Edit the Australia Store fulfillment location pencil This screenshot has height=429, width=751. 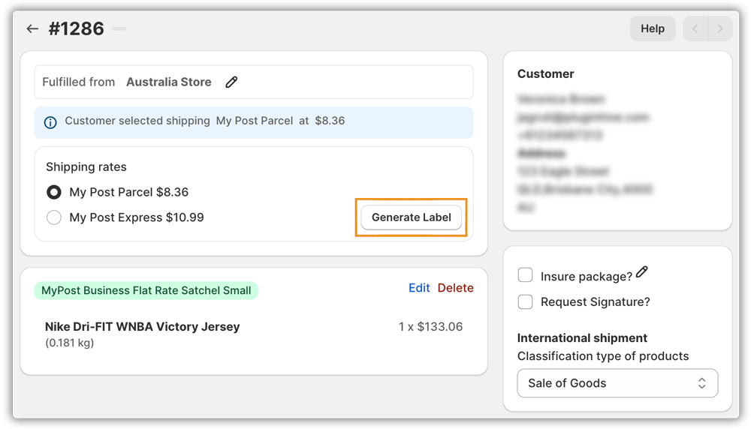pyautogui.click(x=231, y=82)
